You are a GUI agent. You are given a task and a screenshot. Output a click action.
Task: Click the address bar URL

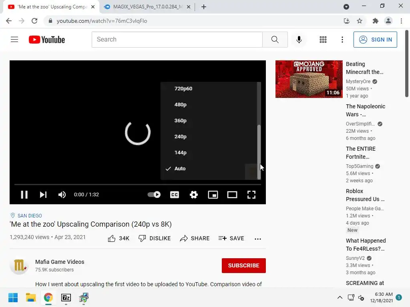pos(102,21)
